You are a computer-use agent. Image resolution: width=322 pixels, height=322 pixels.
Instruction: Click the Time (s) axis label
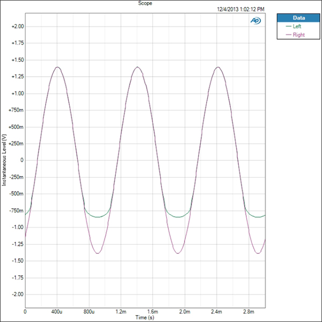pyautogui.click(x=145, y=317)
